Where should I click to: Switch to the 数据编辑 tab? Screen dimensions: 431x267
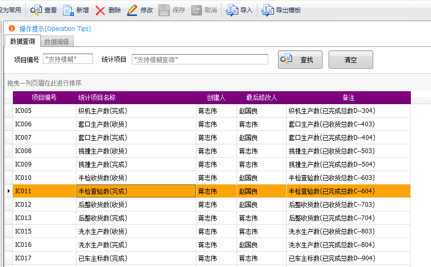pyautogui.click(x=57, y=42)
